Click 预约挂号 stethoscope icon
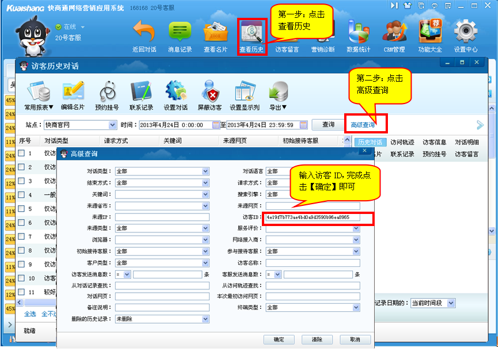Screen dimensions: 499x352 click(x=107, y=92)
